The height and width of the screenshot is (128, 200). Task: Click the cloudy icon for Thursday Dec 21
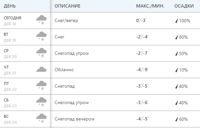click(x=41, y=69)
